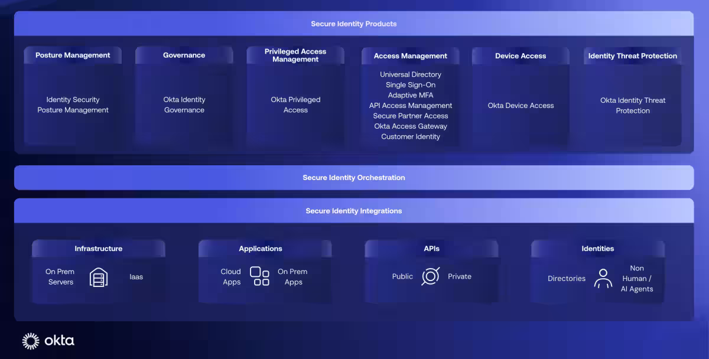Select the Customer Identity item
The height and width of the screenshot is (359, 709).
pos(411,136)
